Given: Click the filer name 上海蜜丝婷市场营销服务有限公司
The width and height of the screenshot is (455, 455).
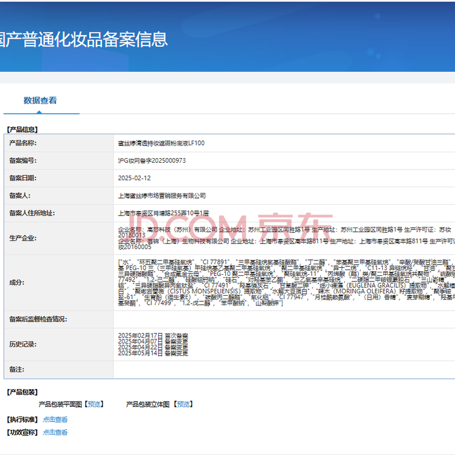Looking at the screenshot, I should (x=162, y=196).
